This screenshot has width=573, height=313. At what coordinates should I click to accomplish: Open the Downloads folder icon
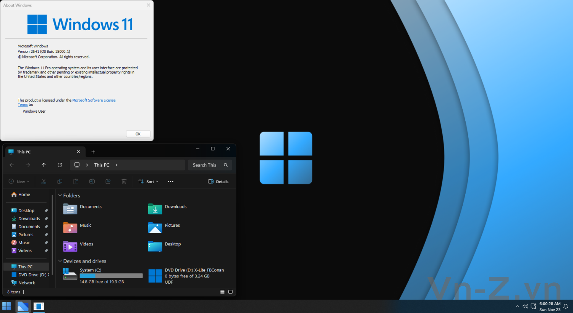[155, 209]
